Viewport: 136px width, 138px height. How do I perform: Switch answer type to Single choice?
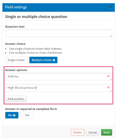coord(16,60)
